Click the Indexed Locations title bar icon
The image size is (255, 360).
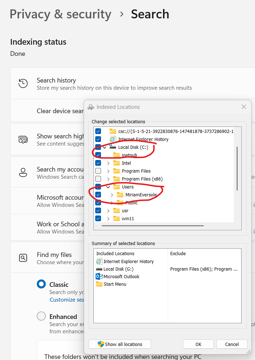pyautogui.click(x=91, y=107)
